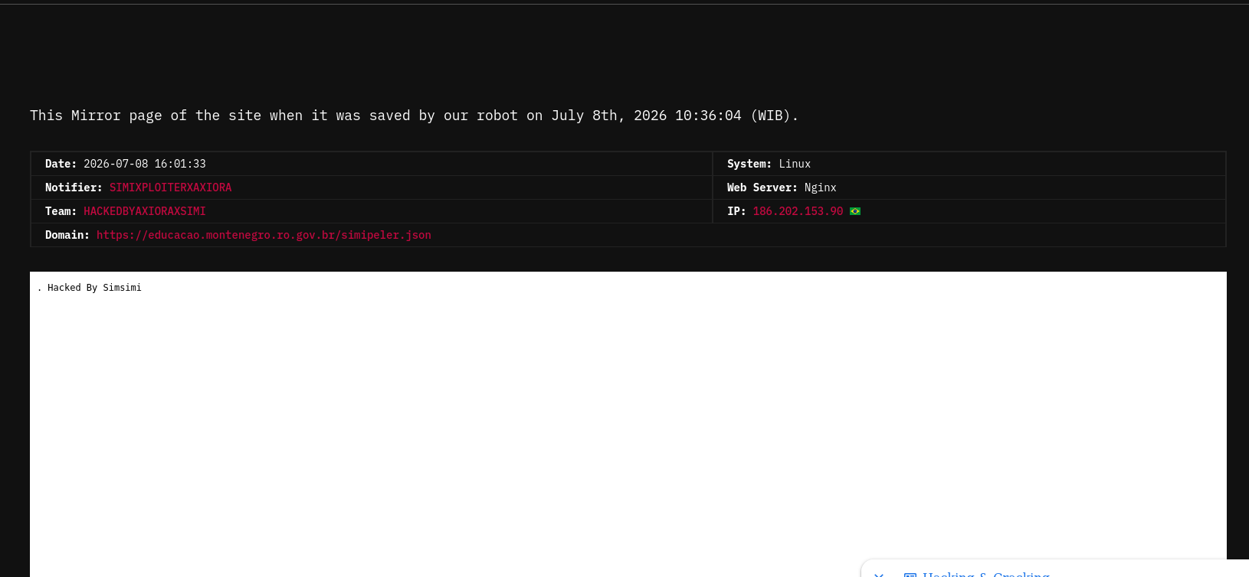Click the 'Notifier:' label
This screenshot has height=577, width=1249.
74,187
